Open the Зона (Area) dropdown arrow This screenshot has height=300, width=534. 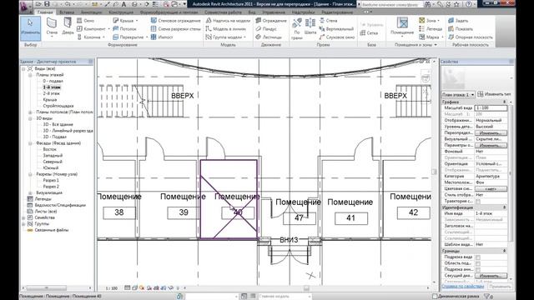438,21
